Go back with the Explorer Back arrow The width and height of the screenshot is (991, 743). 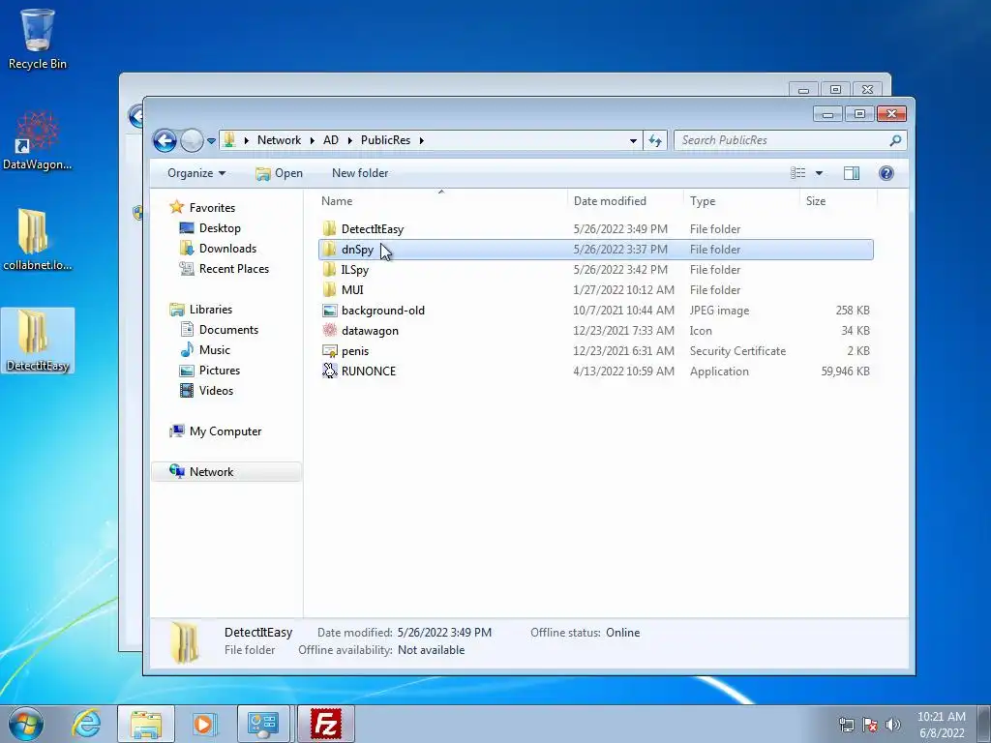coord(165,140)
